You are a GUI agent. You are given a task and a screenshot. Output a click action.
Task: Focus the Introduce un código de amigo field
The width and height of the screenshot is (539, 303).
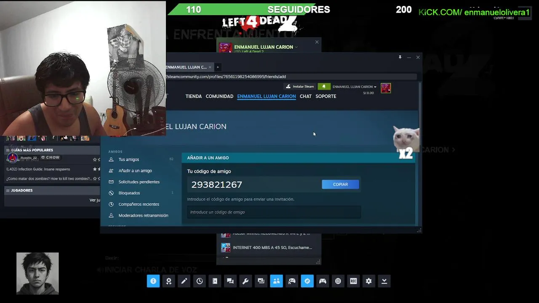point(274,212)
